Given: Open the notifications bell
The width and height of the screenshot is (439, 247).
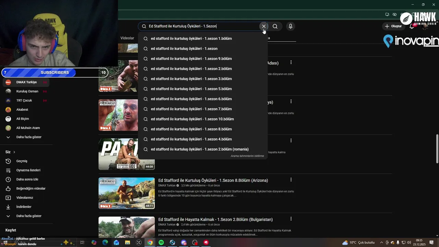Looking at the screenshot, I should pyautogui.click(x=412, y=26).
